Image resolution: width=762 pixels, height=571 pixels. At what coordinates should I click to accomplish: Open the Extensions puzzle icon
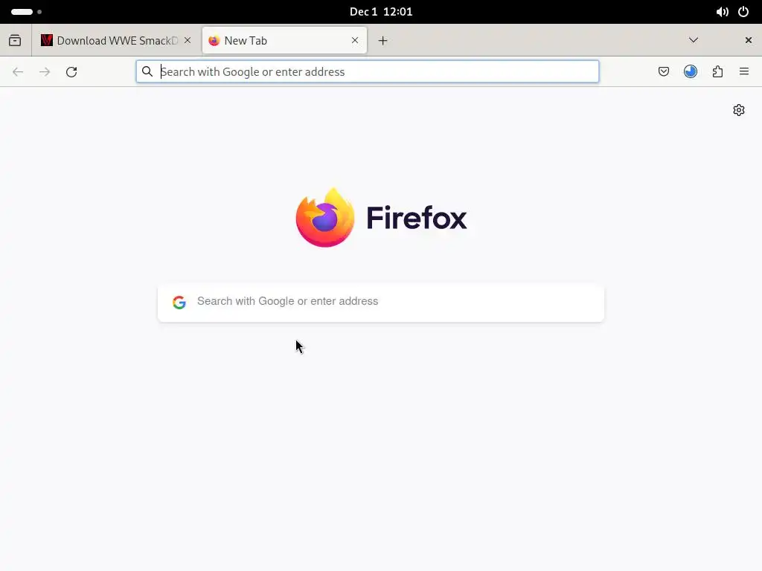(x=717, y=72)
